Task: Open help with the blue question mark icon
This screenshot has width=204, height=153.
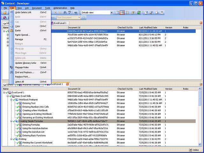Action: coord(76,13)
